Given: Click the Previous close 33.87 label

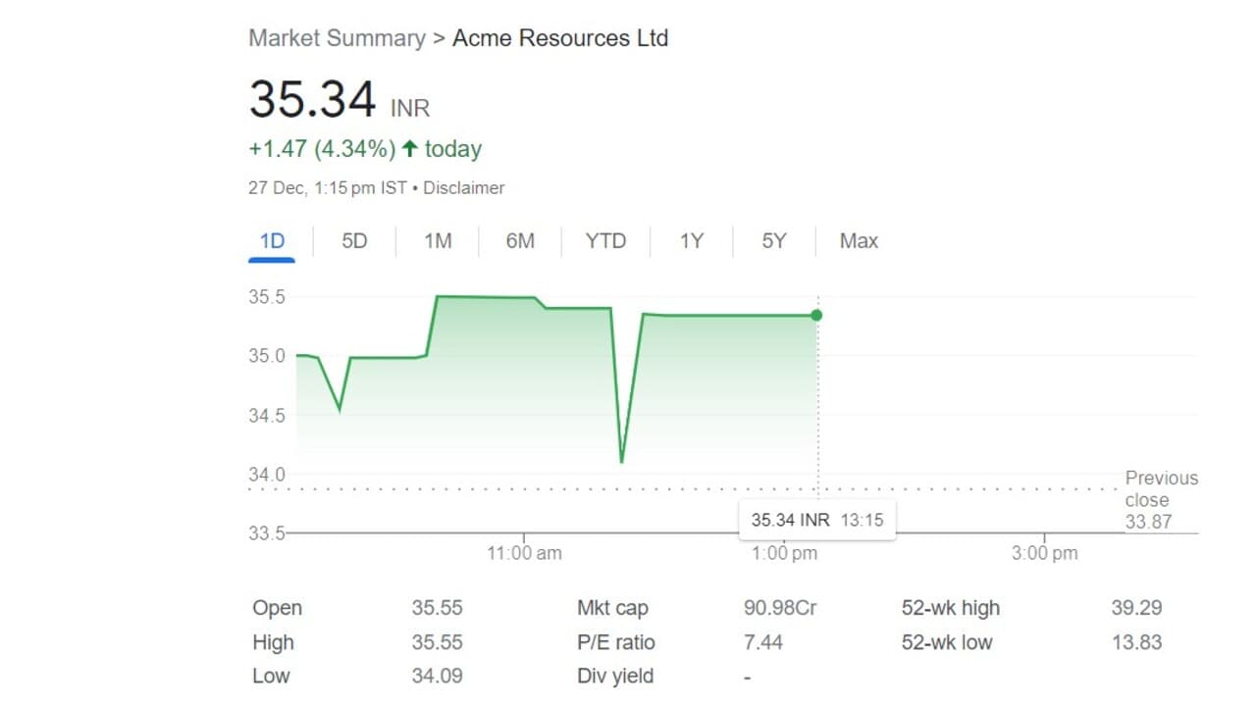Looking at the screenshot, I should coord(1160,500).
